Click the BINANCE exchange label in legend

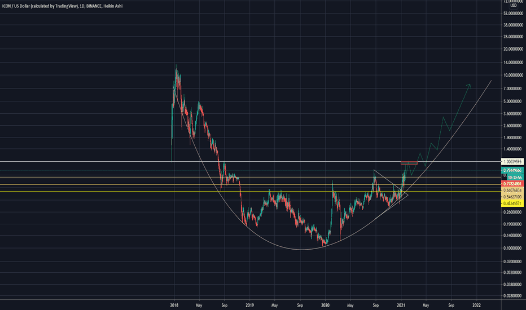[x=94, y=6]
